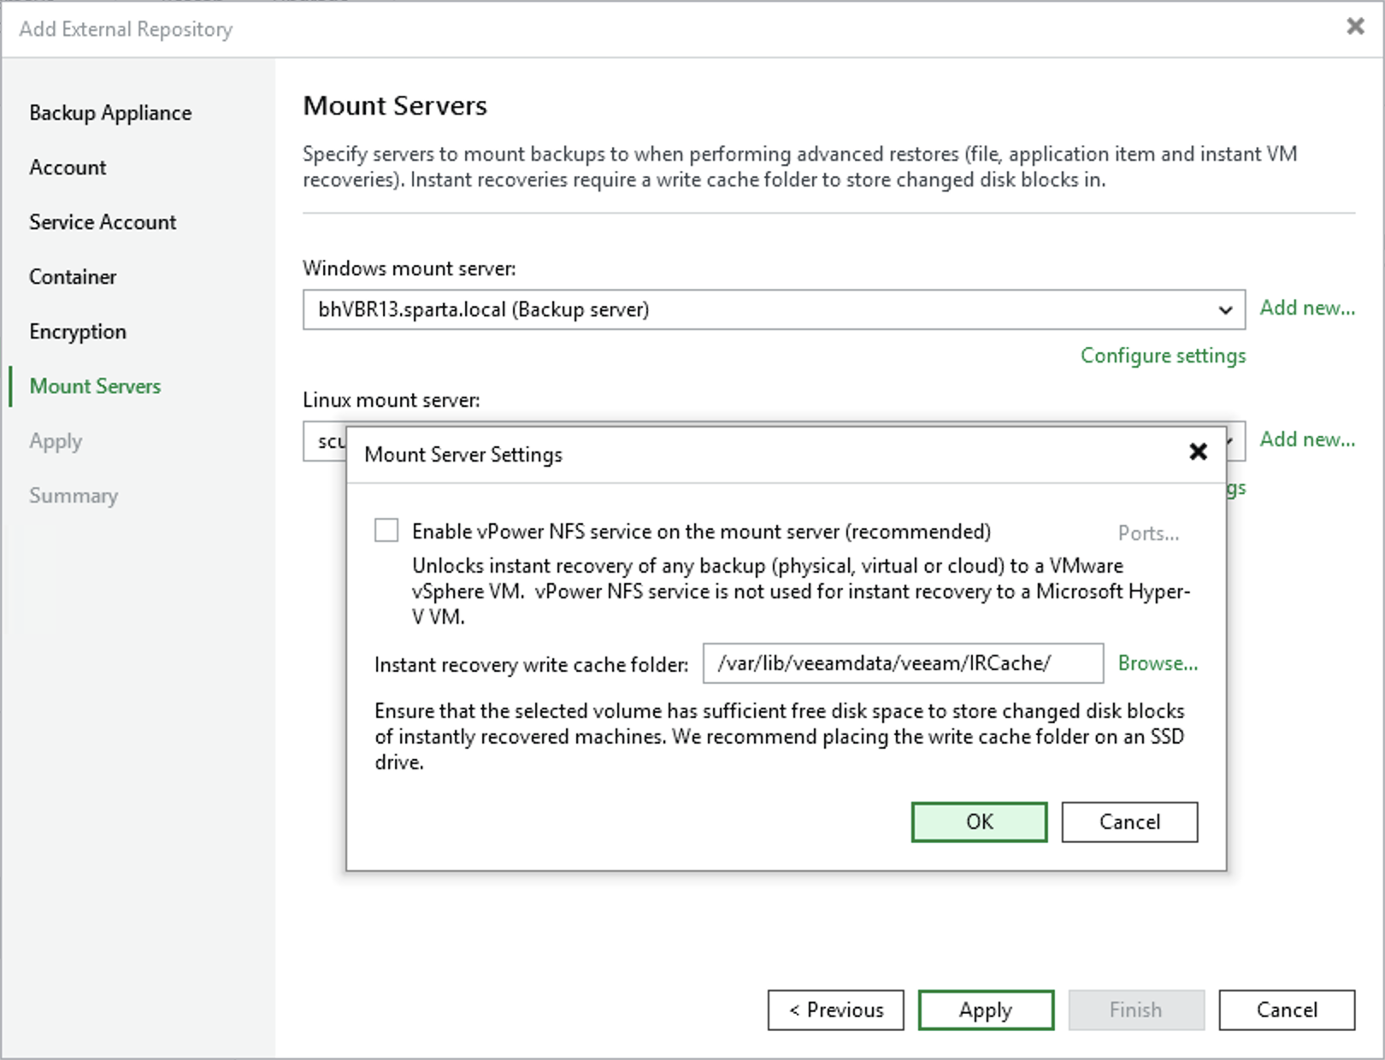Click the disabled Finish button
This screenshot has height=1060, width=1385.
pyautogui.click(x=1136, y=1010)
